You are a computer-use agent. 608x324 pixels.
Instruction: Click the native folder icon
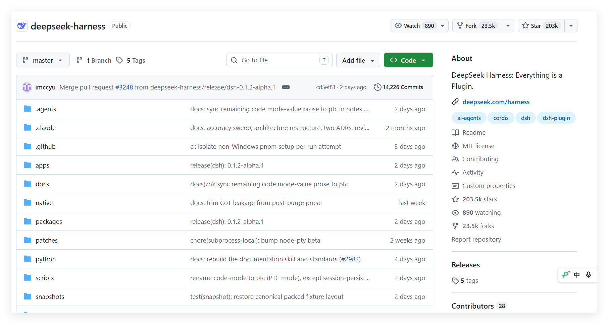[x=28, y=203]
